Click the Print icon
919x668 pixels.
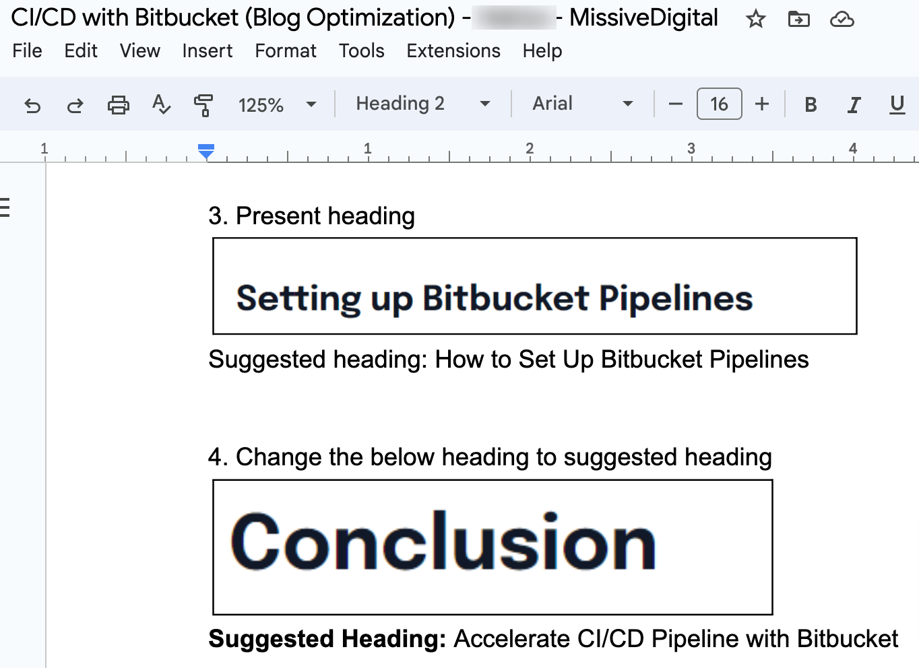pyautogui.click(x=118, y=105)
